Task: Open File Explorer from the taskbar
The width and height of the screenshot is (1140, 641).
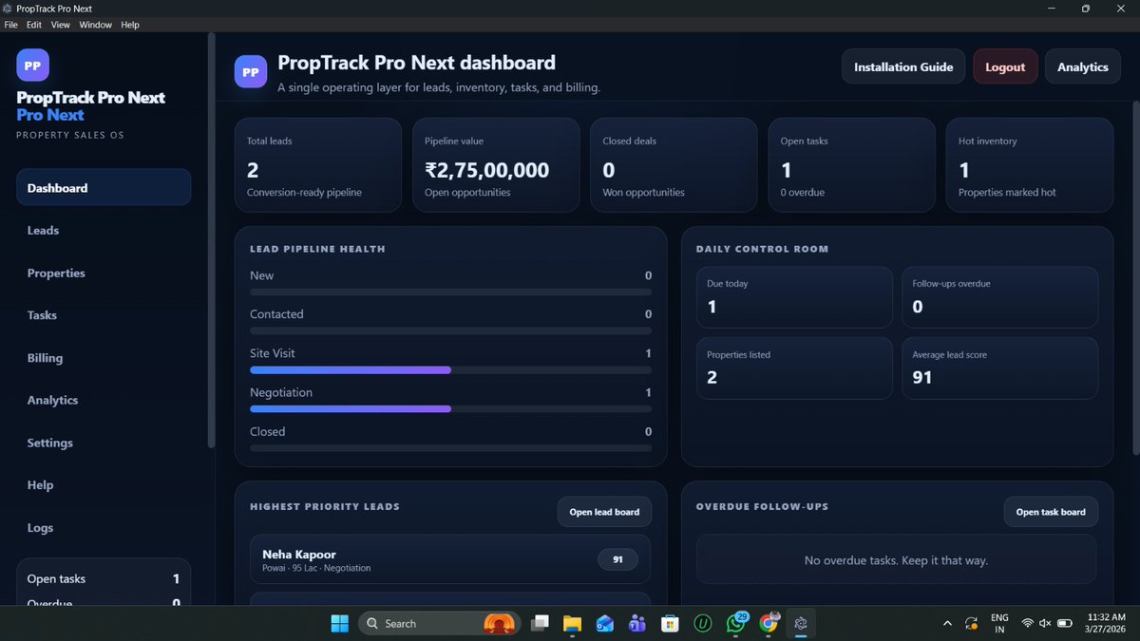Action: 572,623
